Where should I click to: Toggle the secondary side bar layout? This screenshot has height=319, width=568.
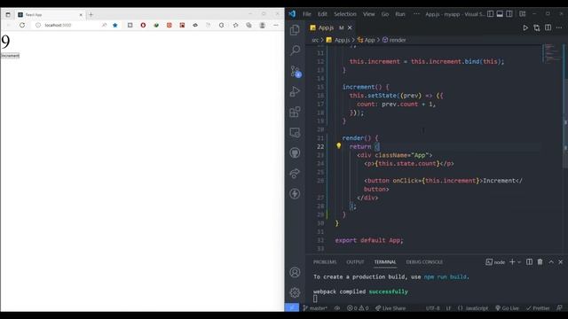coord(509,14)
